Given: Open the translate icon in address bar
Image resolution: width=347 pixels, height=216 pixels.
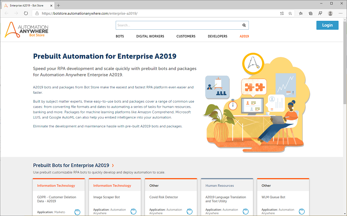Looking at the screenshot, I should (x=282, y=13).
